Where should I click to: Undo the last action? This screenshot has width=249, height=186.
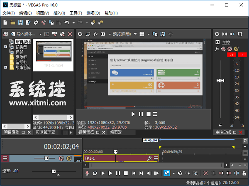coord(67,22)
